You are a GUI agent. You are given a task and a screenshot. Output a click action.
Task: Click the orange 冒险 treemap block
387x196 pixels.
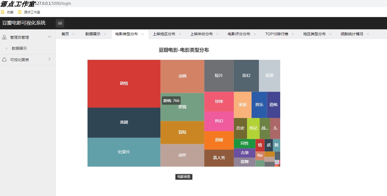pyautogui.click(x=182, y=132)
